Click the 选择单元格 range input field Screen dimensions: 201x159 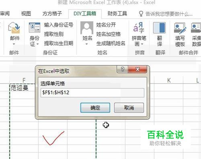(x=92, y=93)
